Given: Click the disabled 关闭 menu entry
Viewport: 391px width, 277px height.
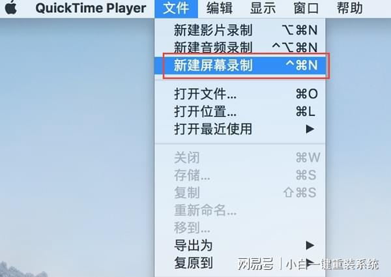Looking at the screenshot, I should point(240,158).
